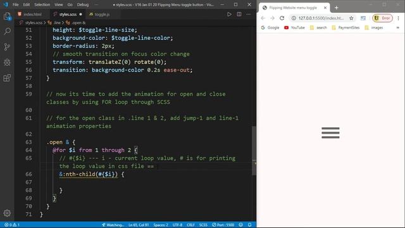Change indentation via Spaces: 2

161,225
